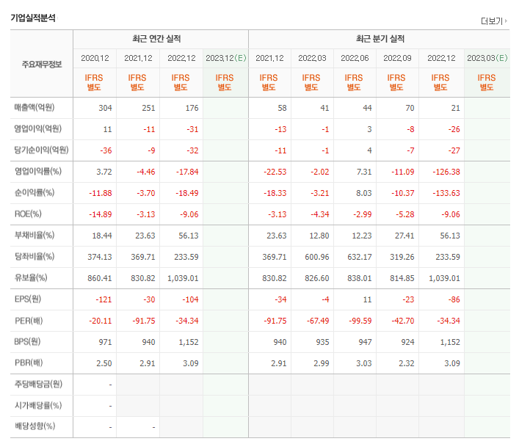This screenshot has width=519, height=444.
Task: Click the 매출액(억원) row label
Action: (x=34, y=108)
